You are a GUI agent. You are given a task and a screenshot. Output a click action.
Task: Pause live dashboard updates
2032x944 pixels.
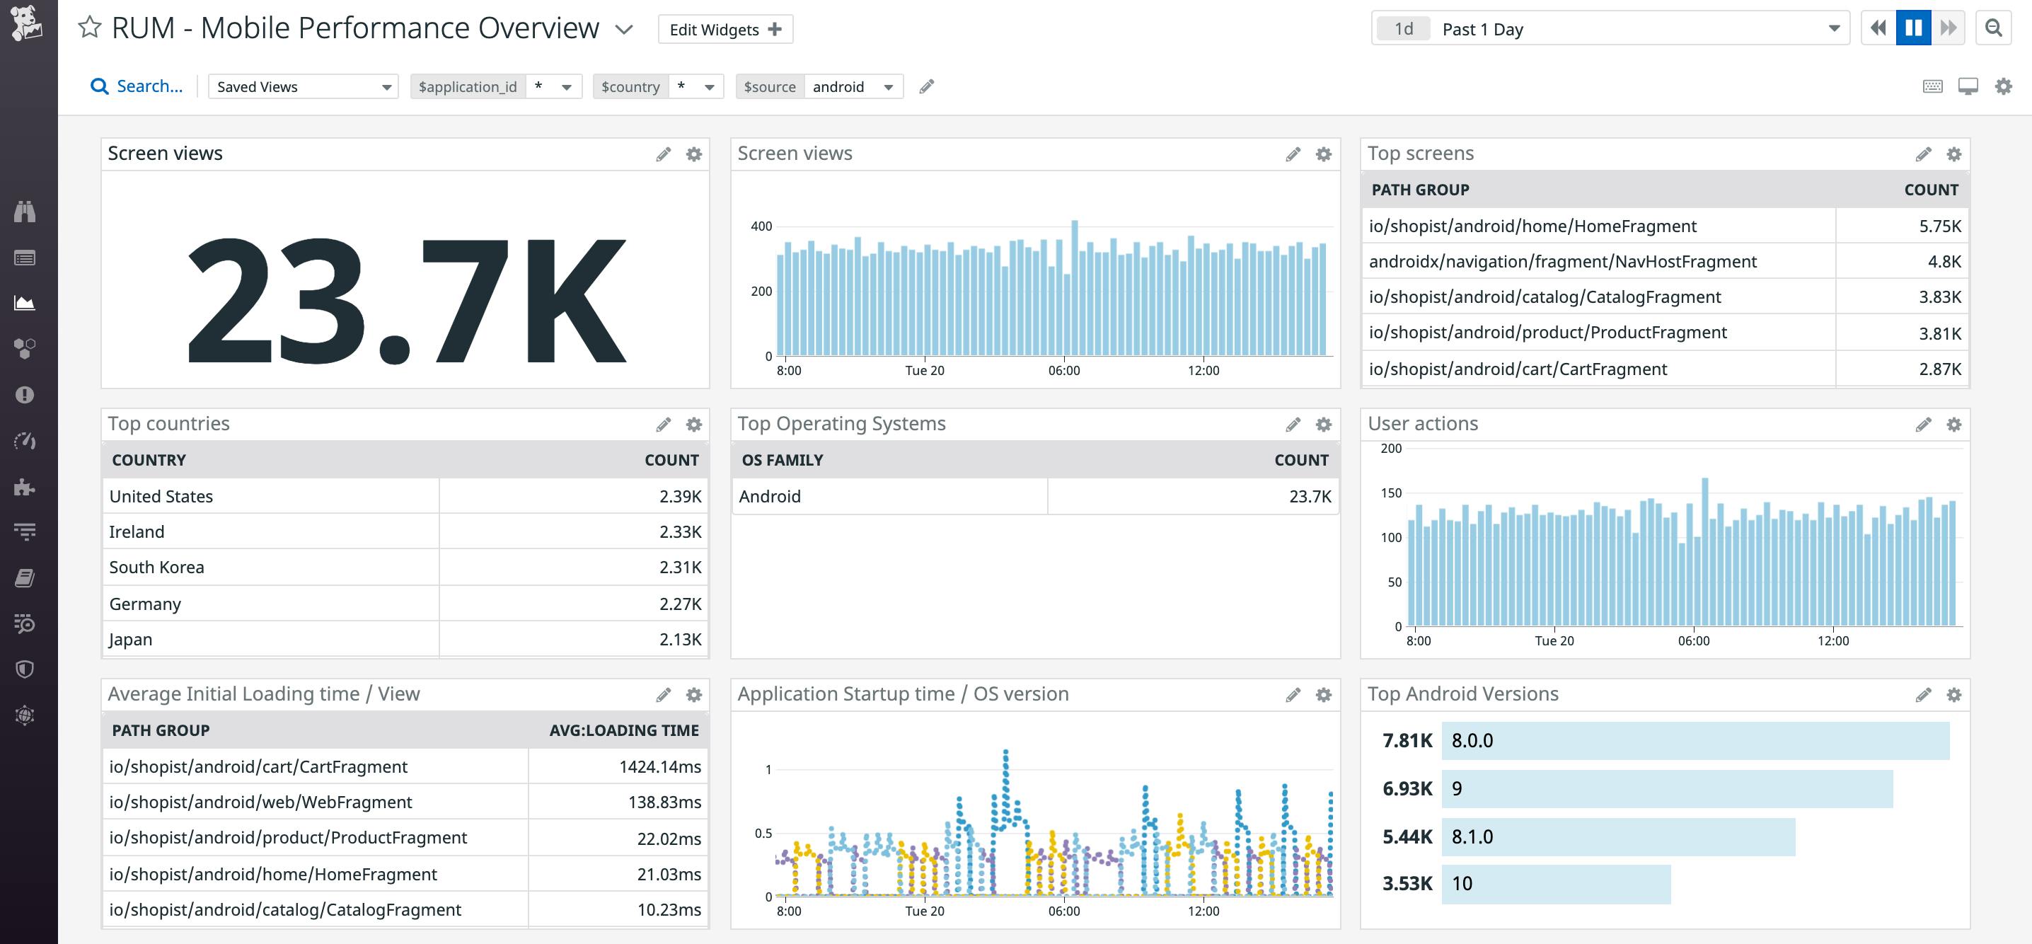(1914, 28)
